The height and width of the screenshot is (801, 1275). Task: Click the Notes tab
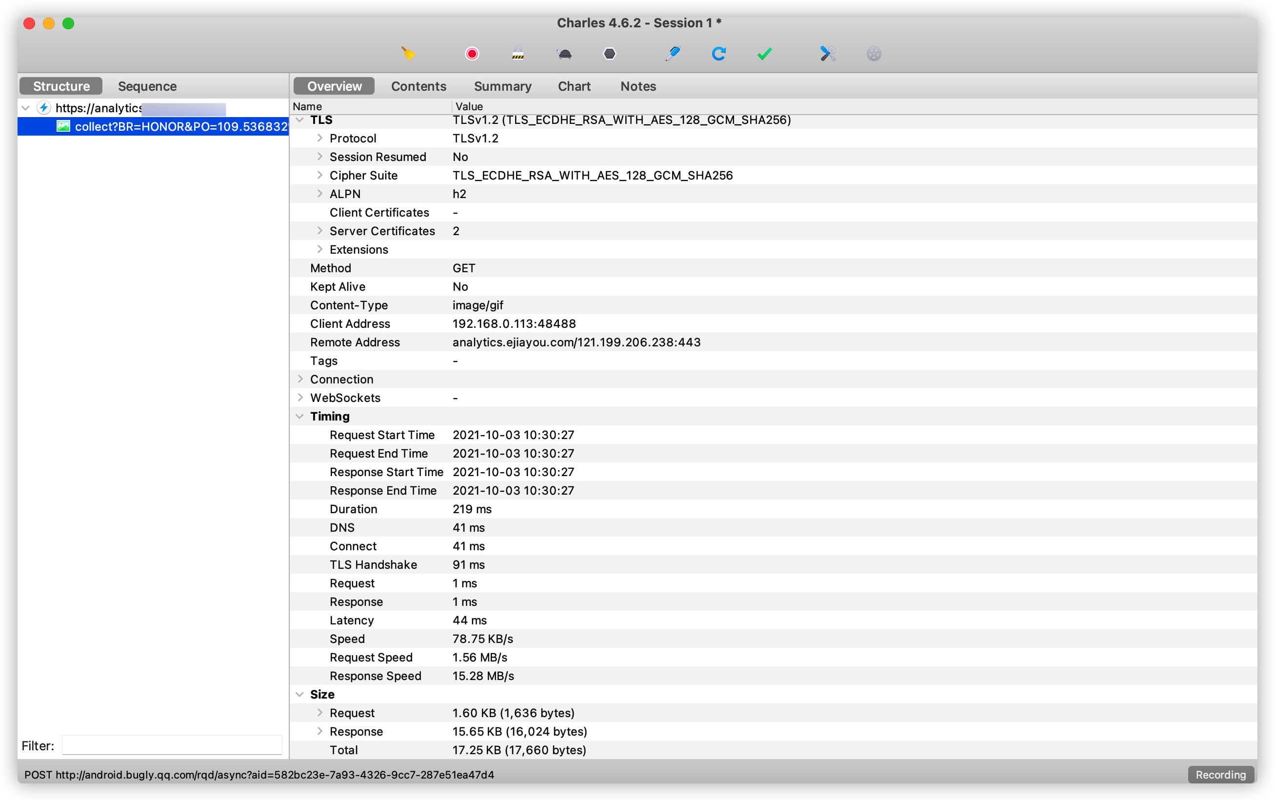click(638, 86)
